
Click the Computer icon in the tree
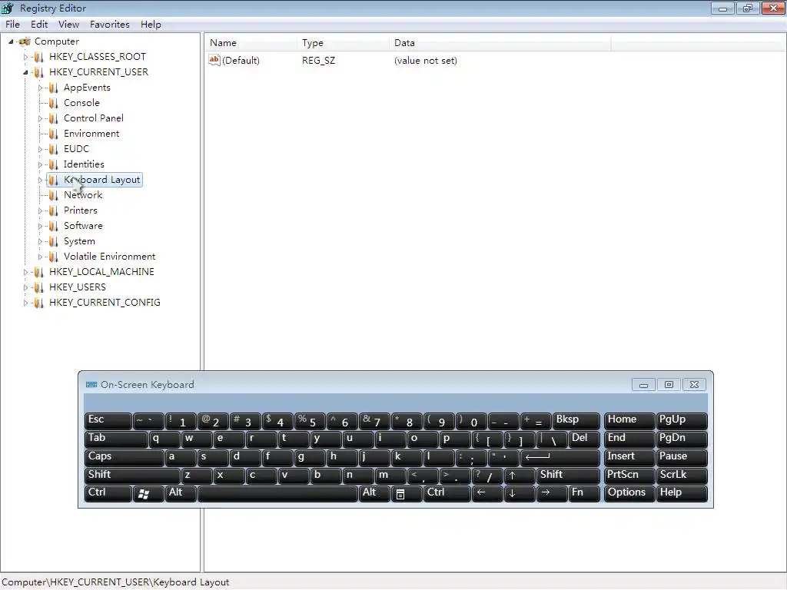[25, 41]
